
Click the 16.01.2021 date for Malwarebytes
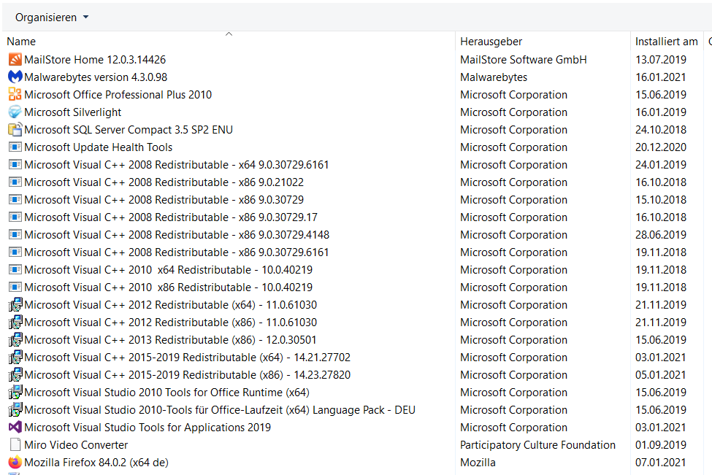[660, 77]
